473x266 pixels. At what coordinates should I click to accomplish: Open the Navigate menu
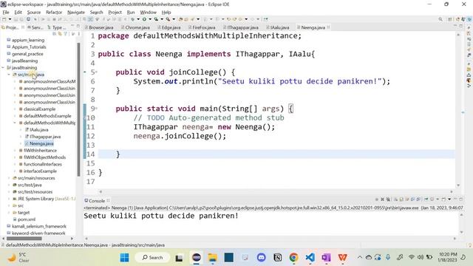point(76,13)
